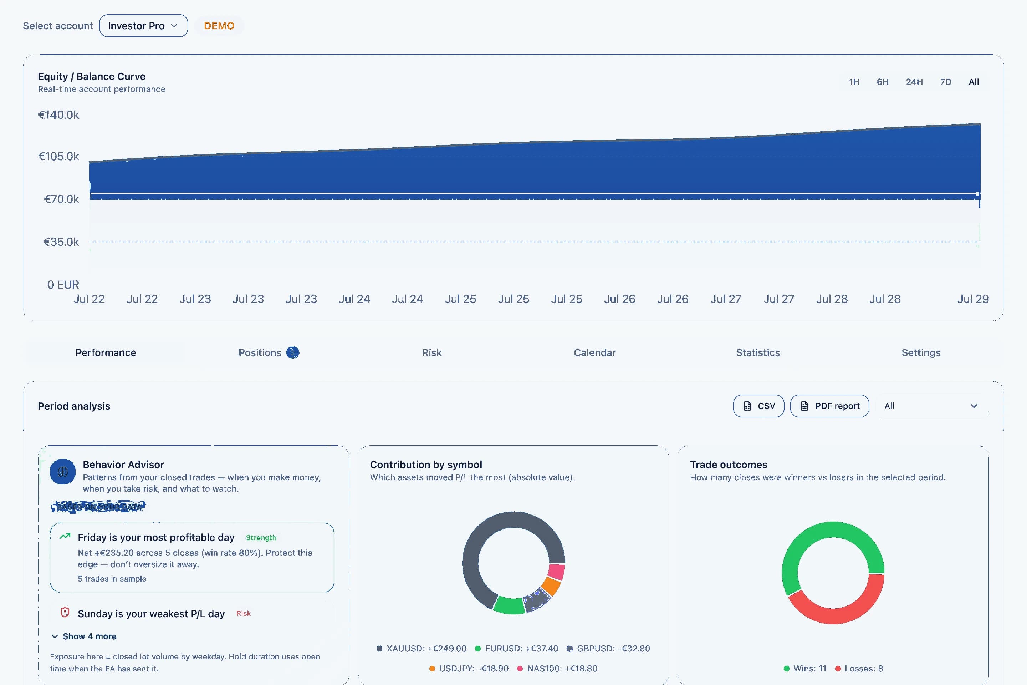Click the green trending-up Strength icon
Image resolution: width=1027 pixels, height=685 pixels.
pyautogui.click(x=65, y=537)
